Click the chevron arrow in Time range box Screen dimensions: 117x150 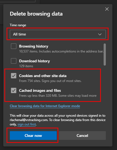100,34
